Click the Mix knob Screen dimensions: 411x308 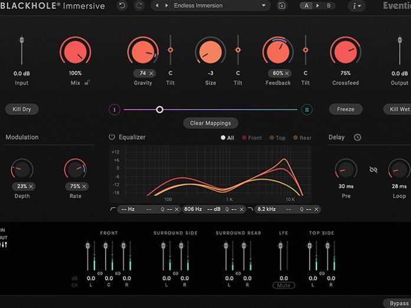(x=75, y=52)
